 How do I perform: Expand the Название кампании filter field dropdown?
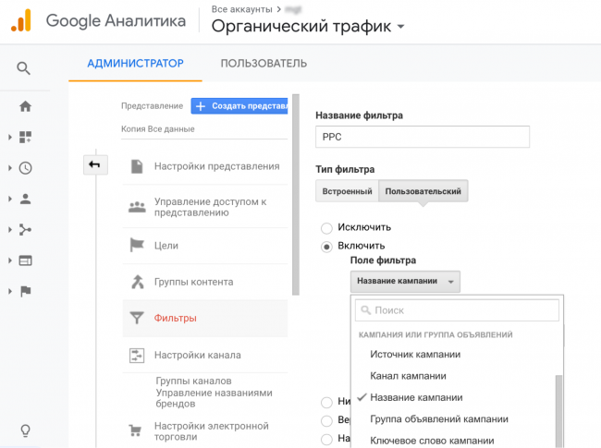coord(405,282)
